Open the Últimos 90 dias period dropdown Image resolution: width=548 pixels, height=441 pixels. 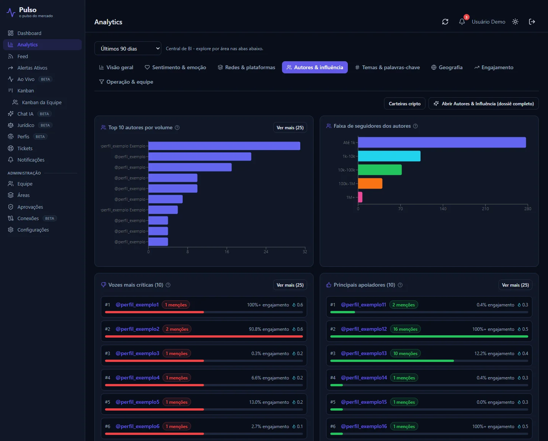(128, 48)
